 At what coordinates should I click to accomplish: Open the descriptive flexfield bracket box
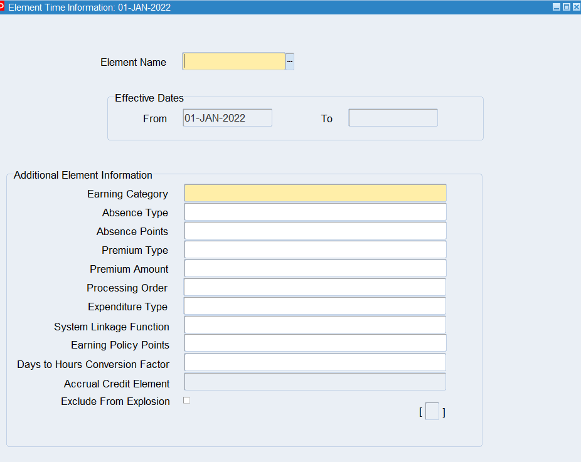pyautogui.click(x=432, y=412)
